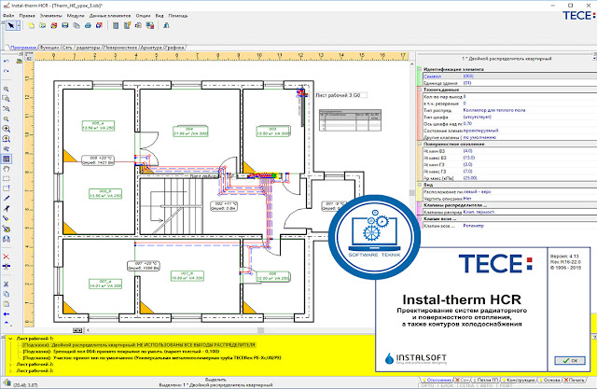Viewport: 597px width, 389px height.
Task: Open the Помощь menu
Action: (178, 16)
